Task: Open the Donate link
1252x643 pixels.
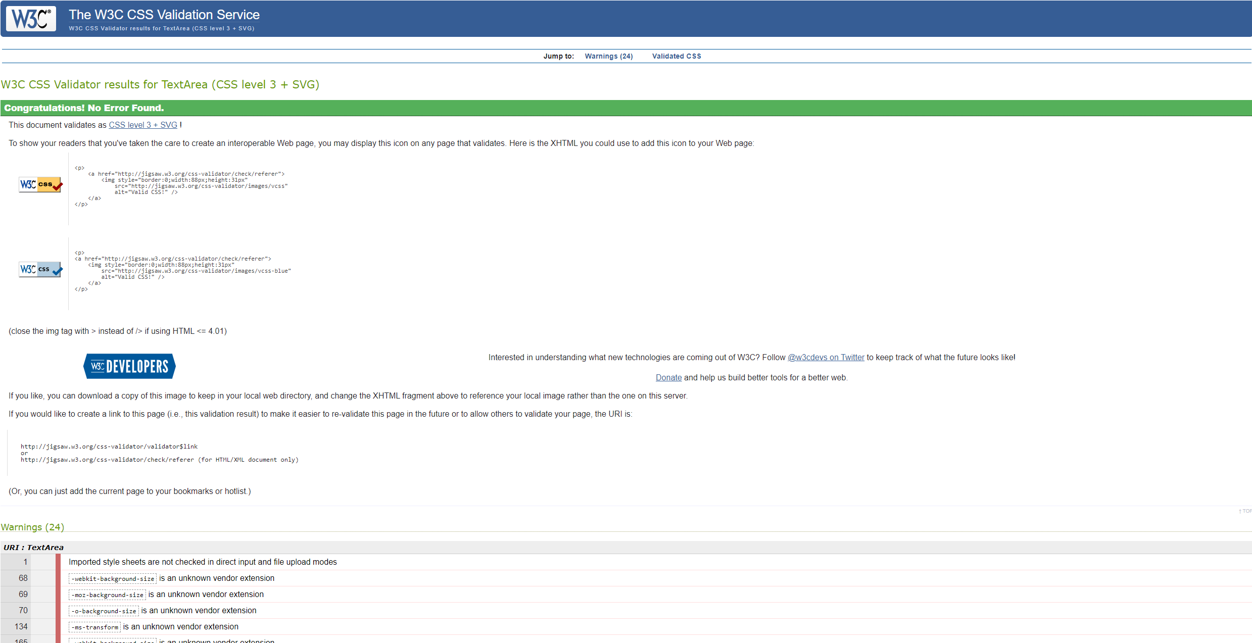Action: click(668, 378)
